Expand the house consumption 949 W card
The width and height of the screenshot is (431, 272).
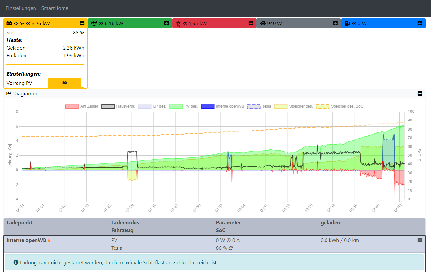coord(336,23)
